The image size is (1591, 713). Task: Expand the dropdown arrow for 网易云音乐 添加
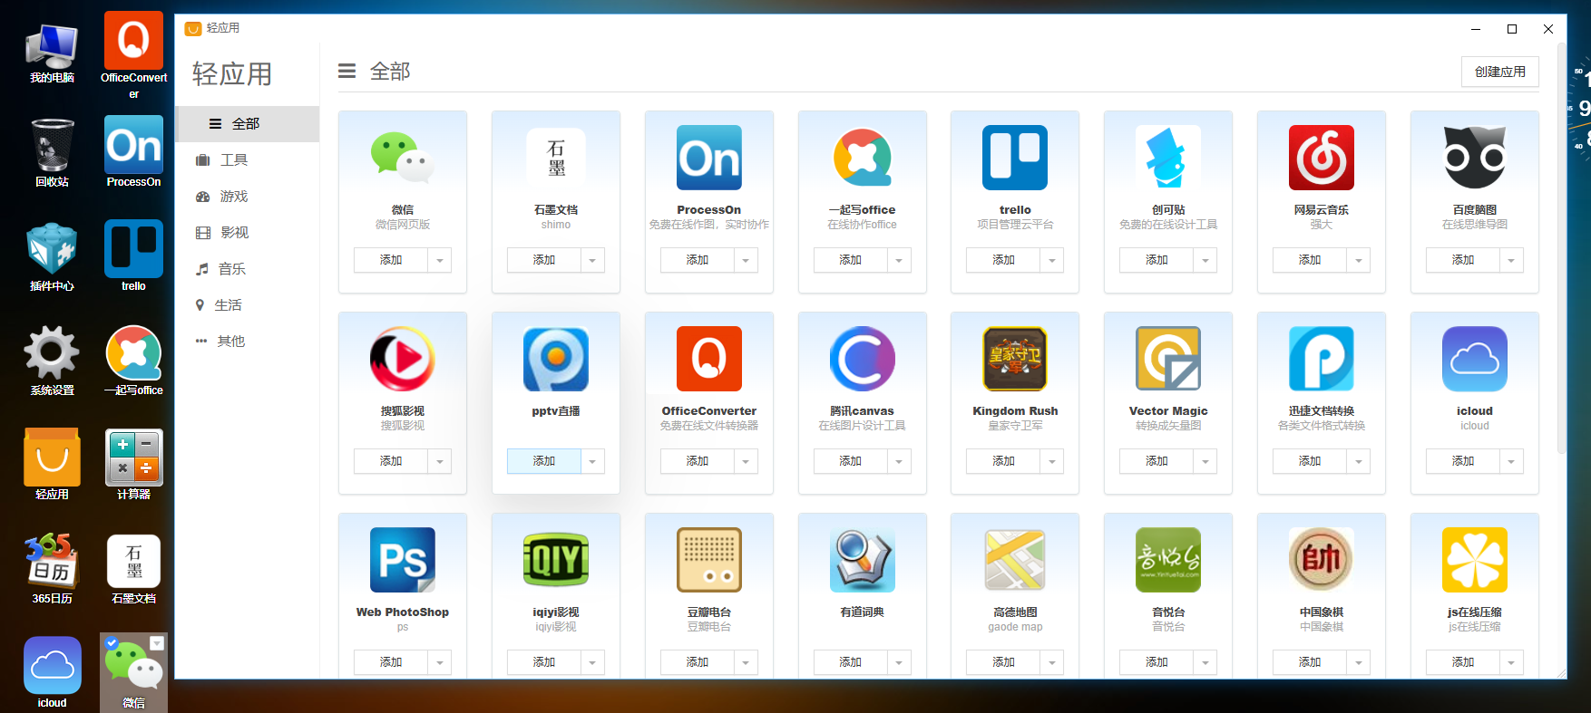click(1359, 260)
